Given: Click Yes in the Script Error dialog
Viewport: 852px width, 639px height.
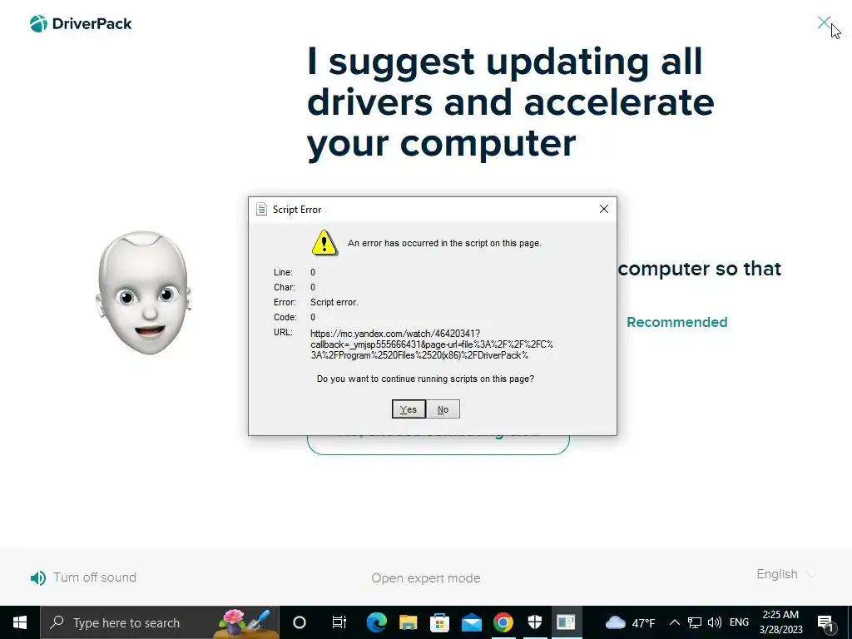Looking at the screenshot, I should (x=409, y=409).
